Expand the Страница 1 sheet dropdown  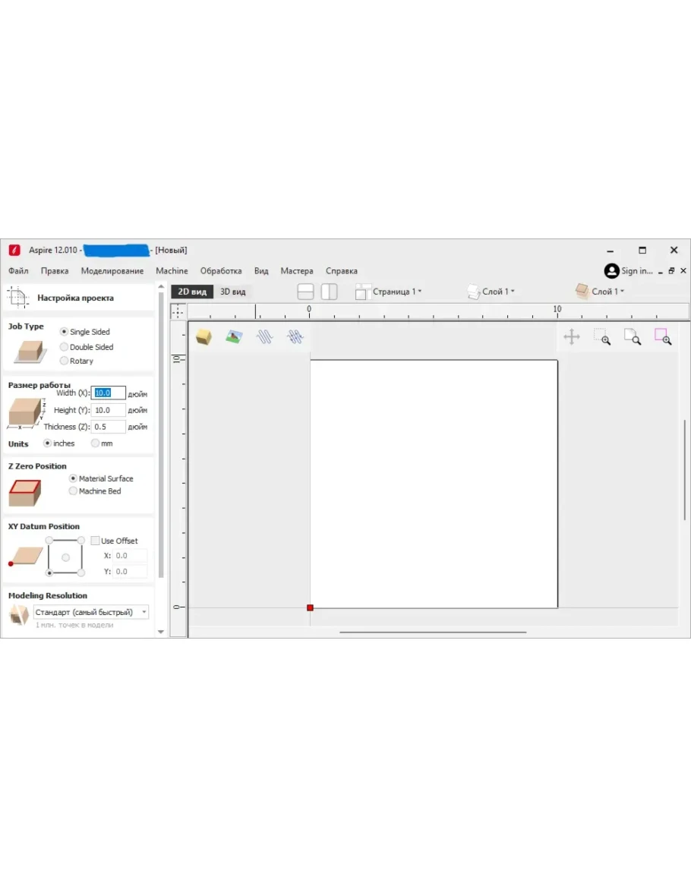(x=396, y=292)
